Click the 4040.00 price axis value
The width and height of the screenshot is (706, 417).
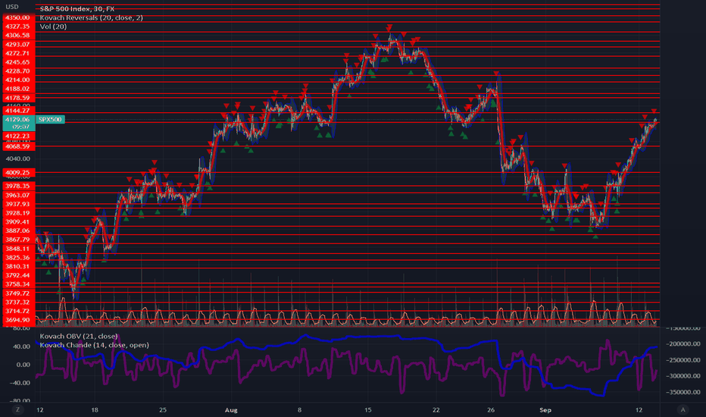point(18,158)
